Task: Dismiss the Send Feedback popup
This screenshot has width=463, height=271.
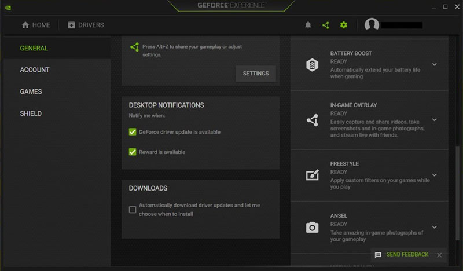Action: tap(439, 255)
